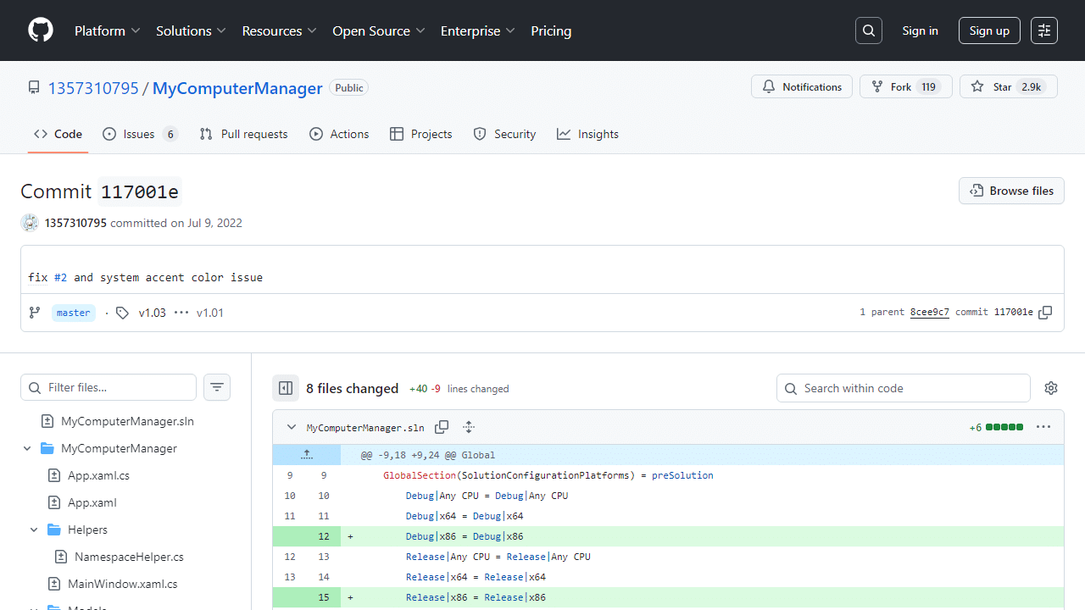Open the more options menu for MyComputerManager.sln
This screenshot has width=1085, height=610.
click(x=1043, y=427)
